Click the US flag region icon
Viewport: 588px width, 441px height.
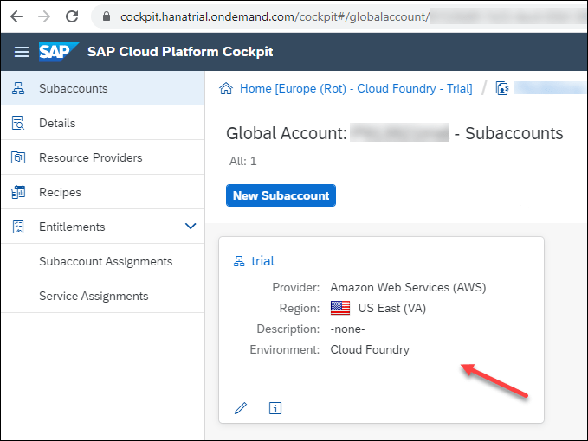(340, 308)
